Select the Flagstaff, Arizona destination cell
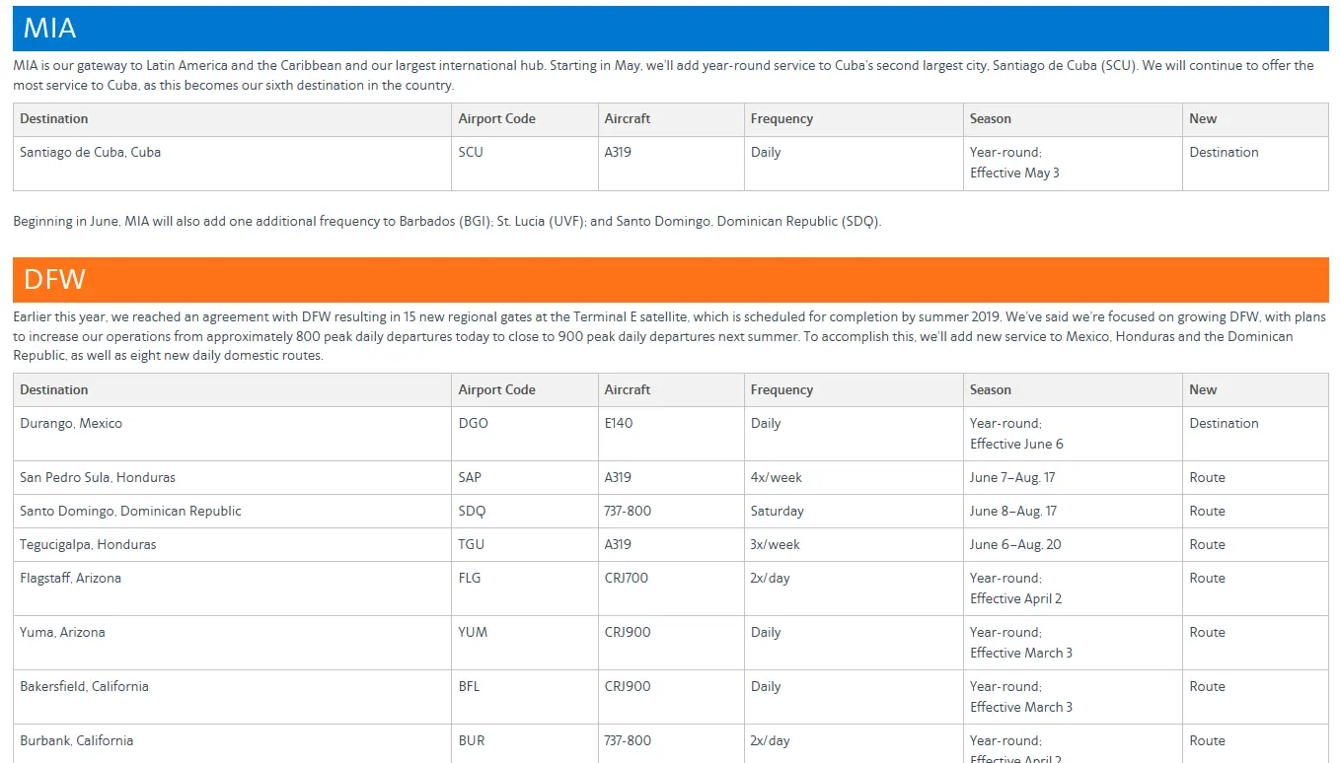Viewport: 1340px width, 763px height. [70, 579]
